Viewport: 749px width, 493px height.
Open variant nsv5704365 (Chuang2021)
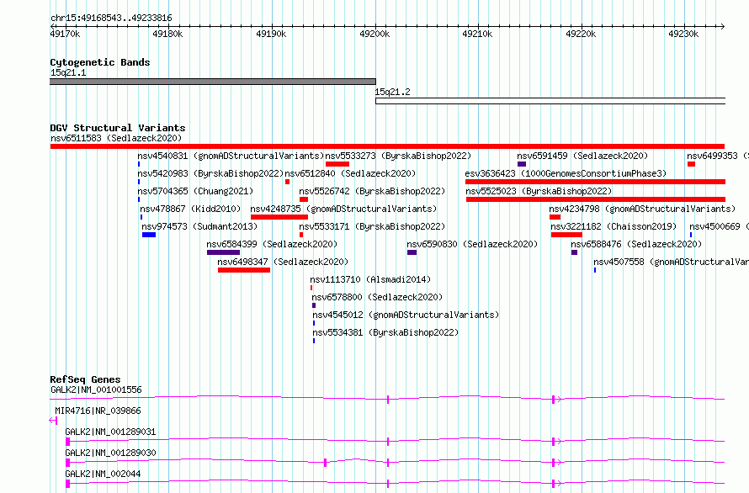point(195,191)
